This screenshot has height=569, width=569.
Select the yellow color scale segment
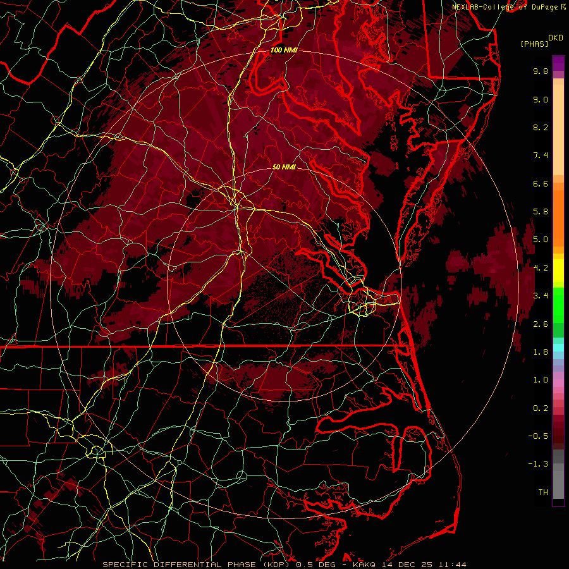coord(558,271)
